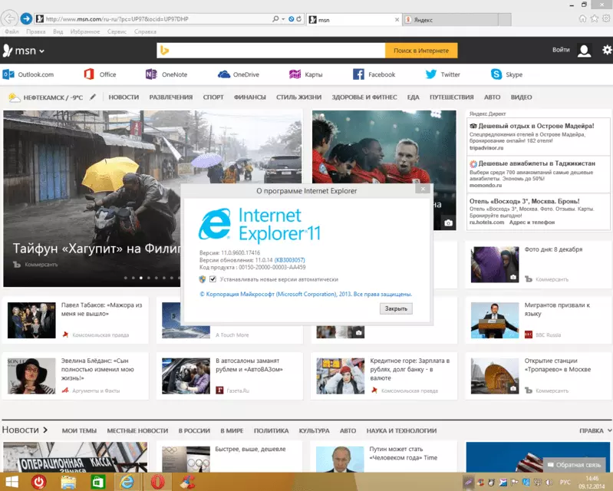Screen dimensions: 613x491
Task: Click the browser forward arrow button
Action: point(26,18)
